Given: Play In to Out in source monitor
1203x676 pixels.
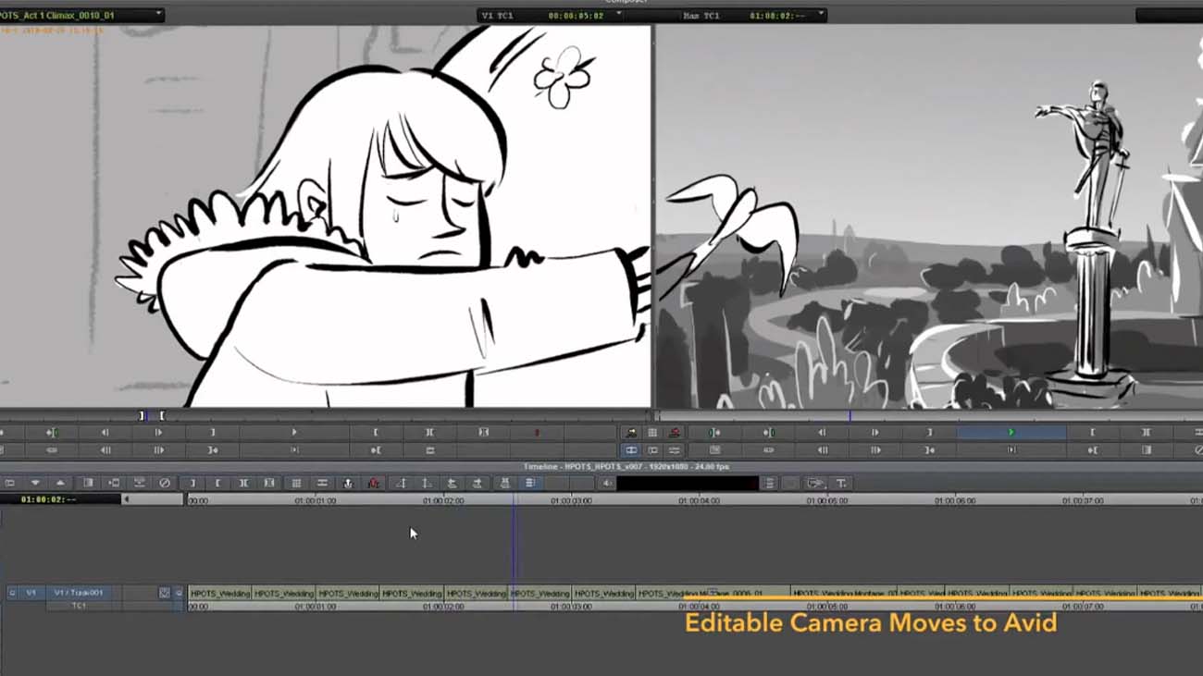Looking at the screenshot, I should click(294, 450).
